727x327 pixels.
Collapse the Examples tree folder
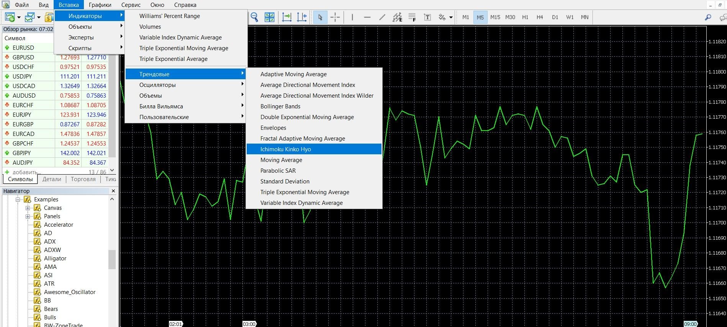coord(18,199)
